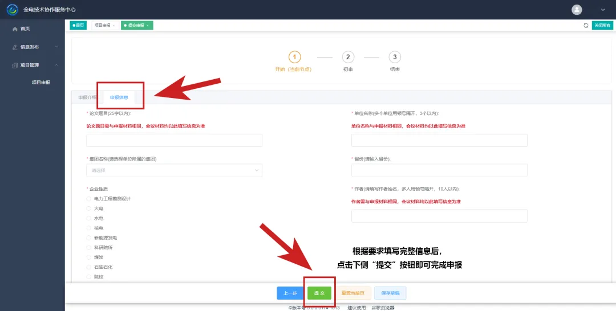This screenshot has width=616, height=311.
Task: Select 水电 radio option
Action: click(x=89, y=219)
